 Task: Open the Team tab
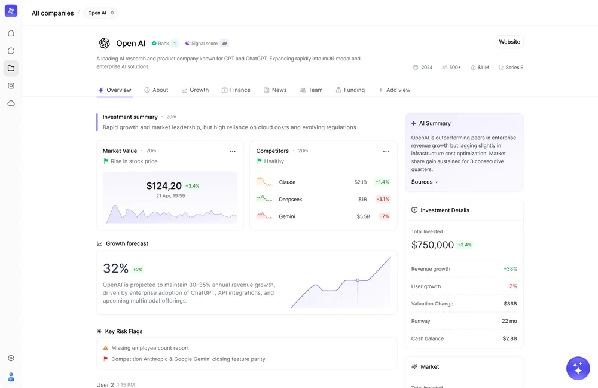click(311, 90)
